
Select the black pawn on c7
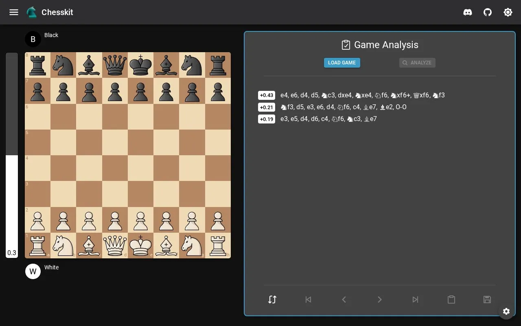89,91
